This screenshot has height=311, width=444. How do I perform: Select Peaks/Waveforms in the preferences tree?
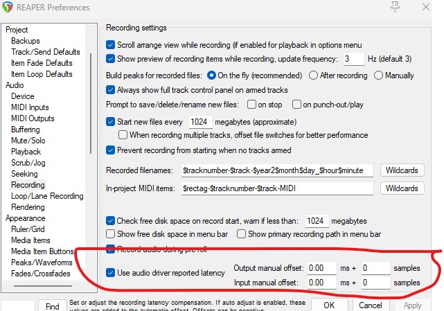(x=41, y=263)
